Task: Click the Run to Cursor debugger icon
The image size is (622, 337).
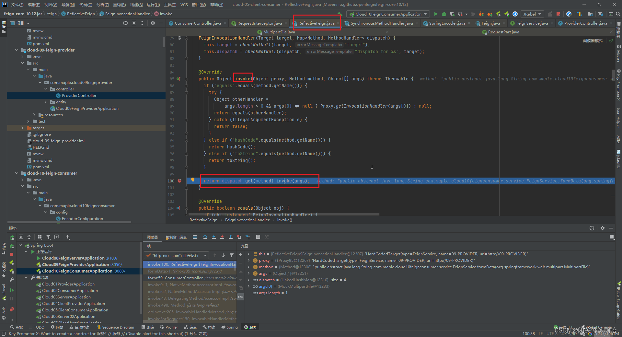Action: 248,237
